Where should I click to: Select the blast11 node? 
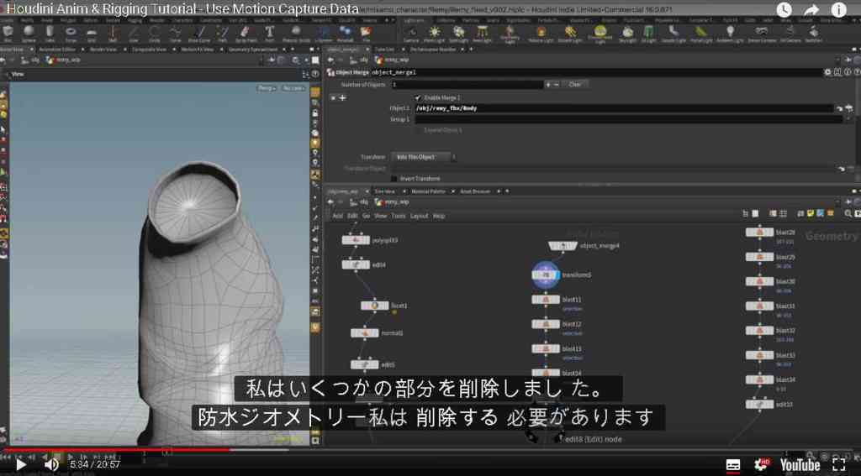coord(546,300)
